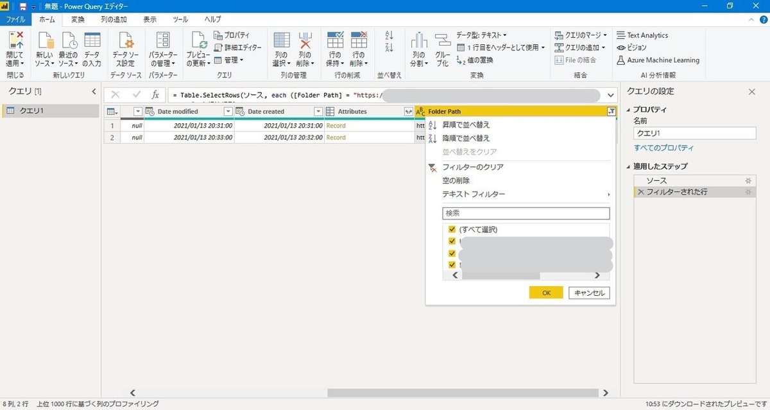770x410 pixels.
Task: Open the help question mark icon
Action: 763,20
